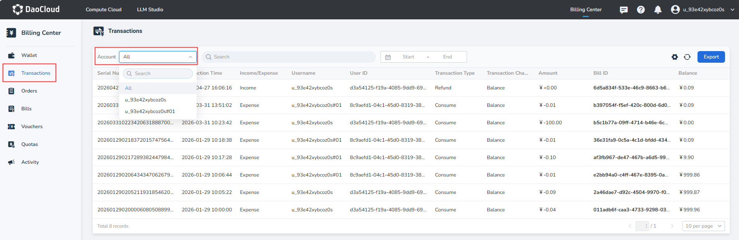Click the DaoCloud logo
This screenshot has height=240, width=739.
point(36,9)
